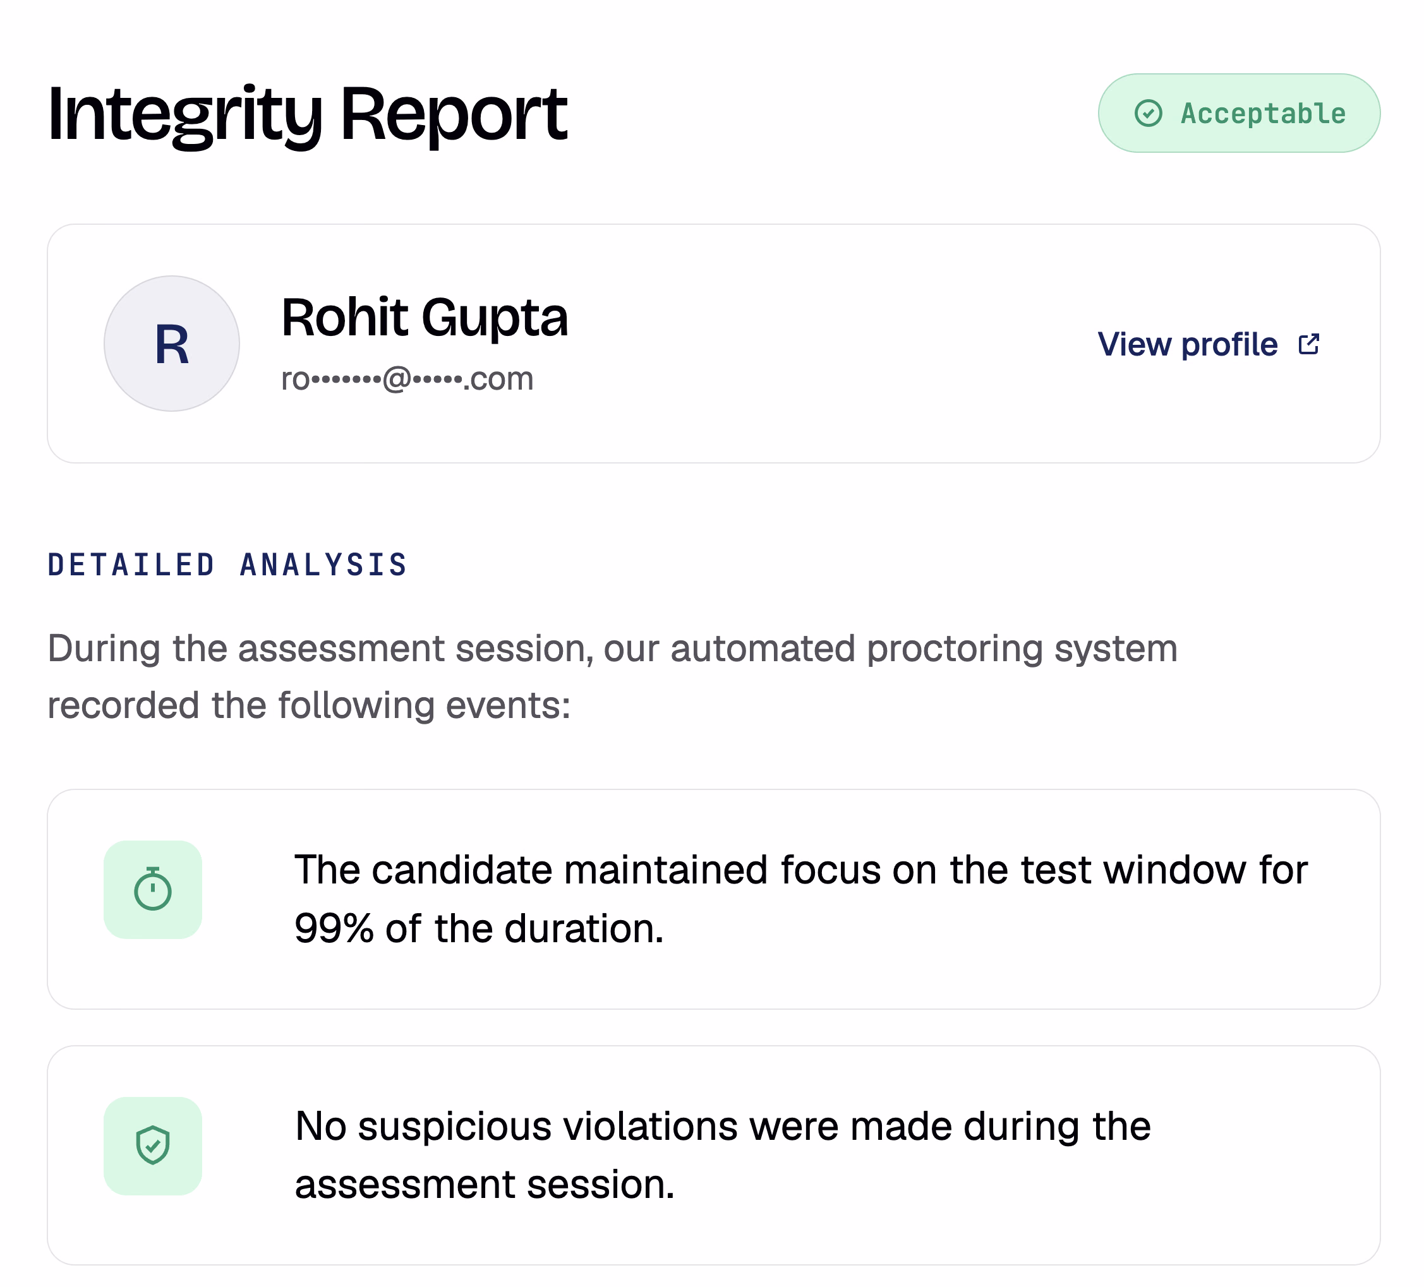The height and width of the screenshot is (1287, 1424).
Task: Click the "recorded the following events" line
Action: tap(309, 706)
